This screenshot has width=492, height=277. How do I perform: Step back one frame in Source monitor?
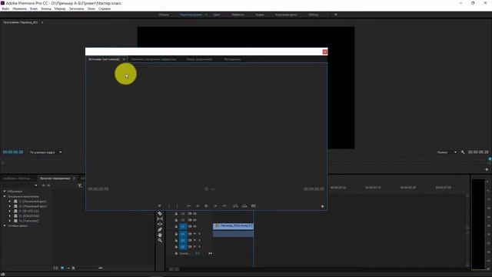click(198, 206)
